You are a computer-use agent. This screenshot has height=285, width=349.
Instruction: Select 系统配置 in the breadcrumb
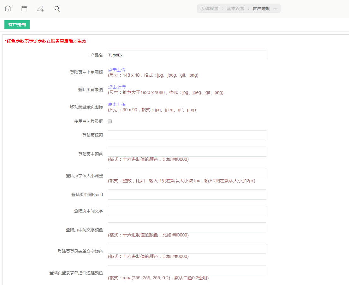coord(210,9)
